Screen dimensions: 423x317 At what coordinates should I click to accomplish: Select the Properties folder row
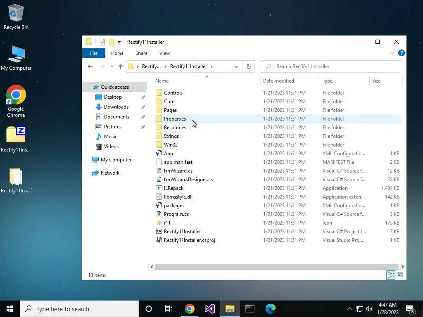point(278,118)
